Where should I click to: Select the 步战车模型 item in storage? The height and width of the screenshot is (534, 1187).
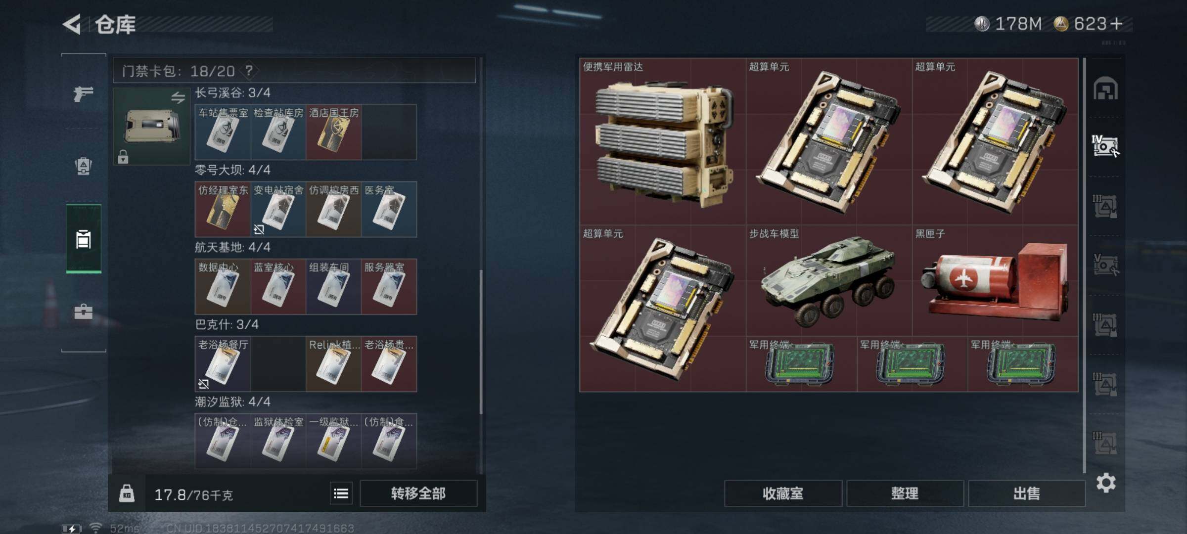[829, 281]
